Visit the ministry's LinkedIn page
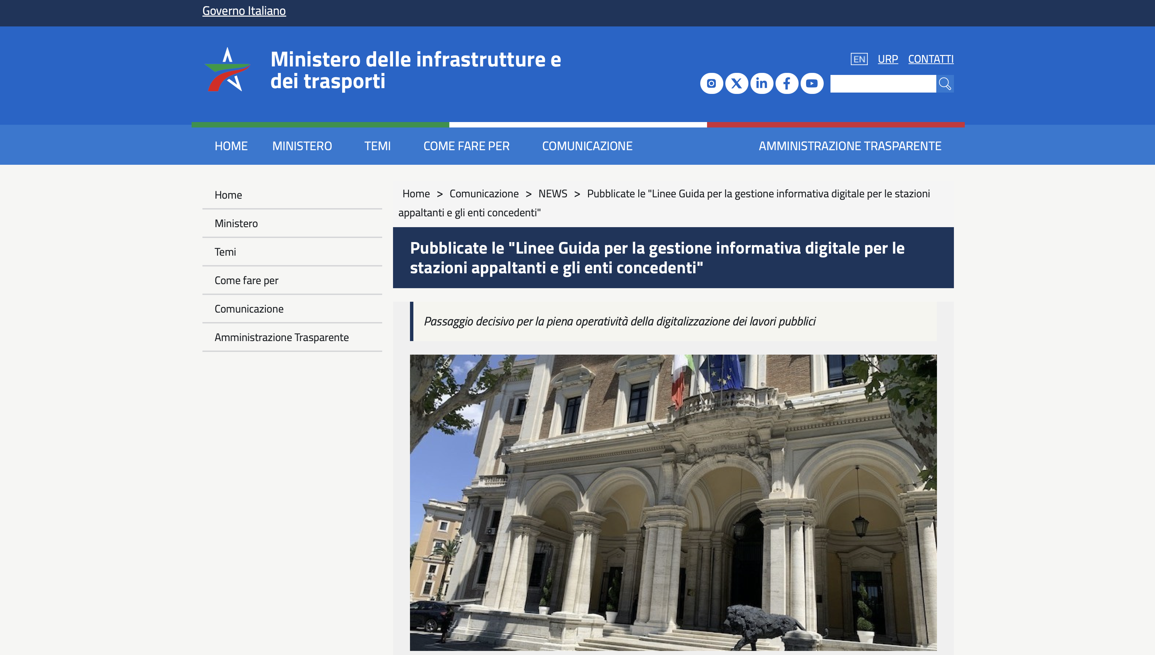Image resolution: width=1155 pixels, height=655 pixels. pos(762,83)
